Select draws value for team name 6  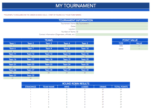tap(103, 102)
